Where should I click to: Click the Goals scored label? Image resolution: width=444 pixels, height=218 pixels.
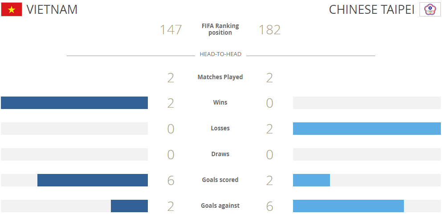220,180
